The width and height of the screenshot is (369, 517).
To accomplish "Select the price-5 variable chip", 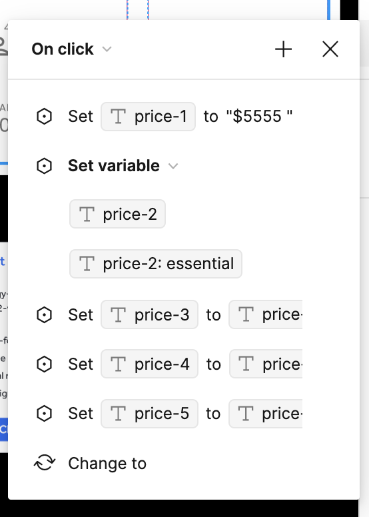I will coord(149,414).
